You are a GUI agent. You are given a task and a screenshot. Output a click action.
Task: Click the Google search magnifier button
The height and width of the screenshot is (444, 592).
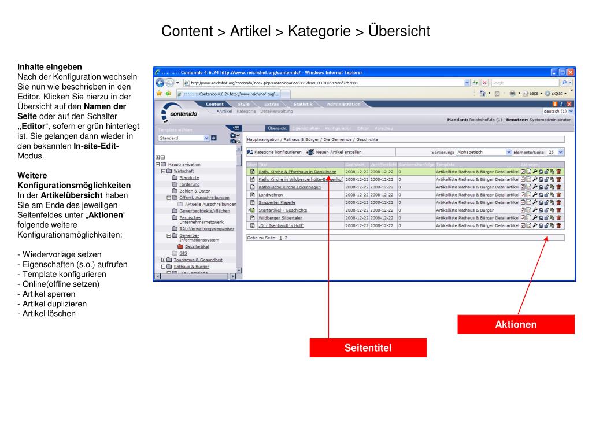[564, 82]
